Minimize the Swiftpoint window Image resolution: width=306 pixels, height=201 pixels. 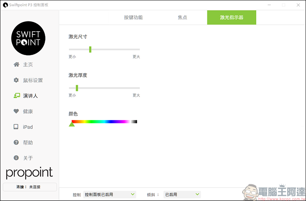pyautogui.click(x=269, y=5)
